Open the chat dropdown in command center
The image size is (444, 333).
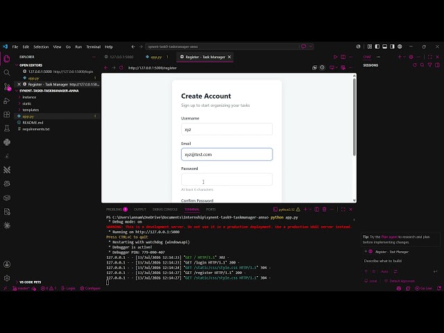pos(311,46)
